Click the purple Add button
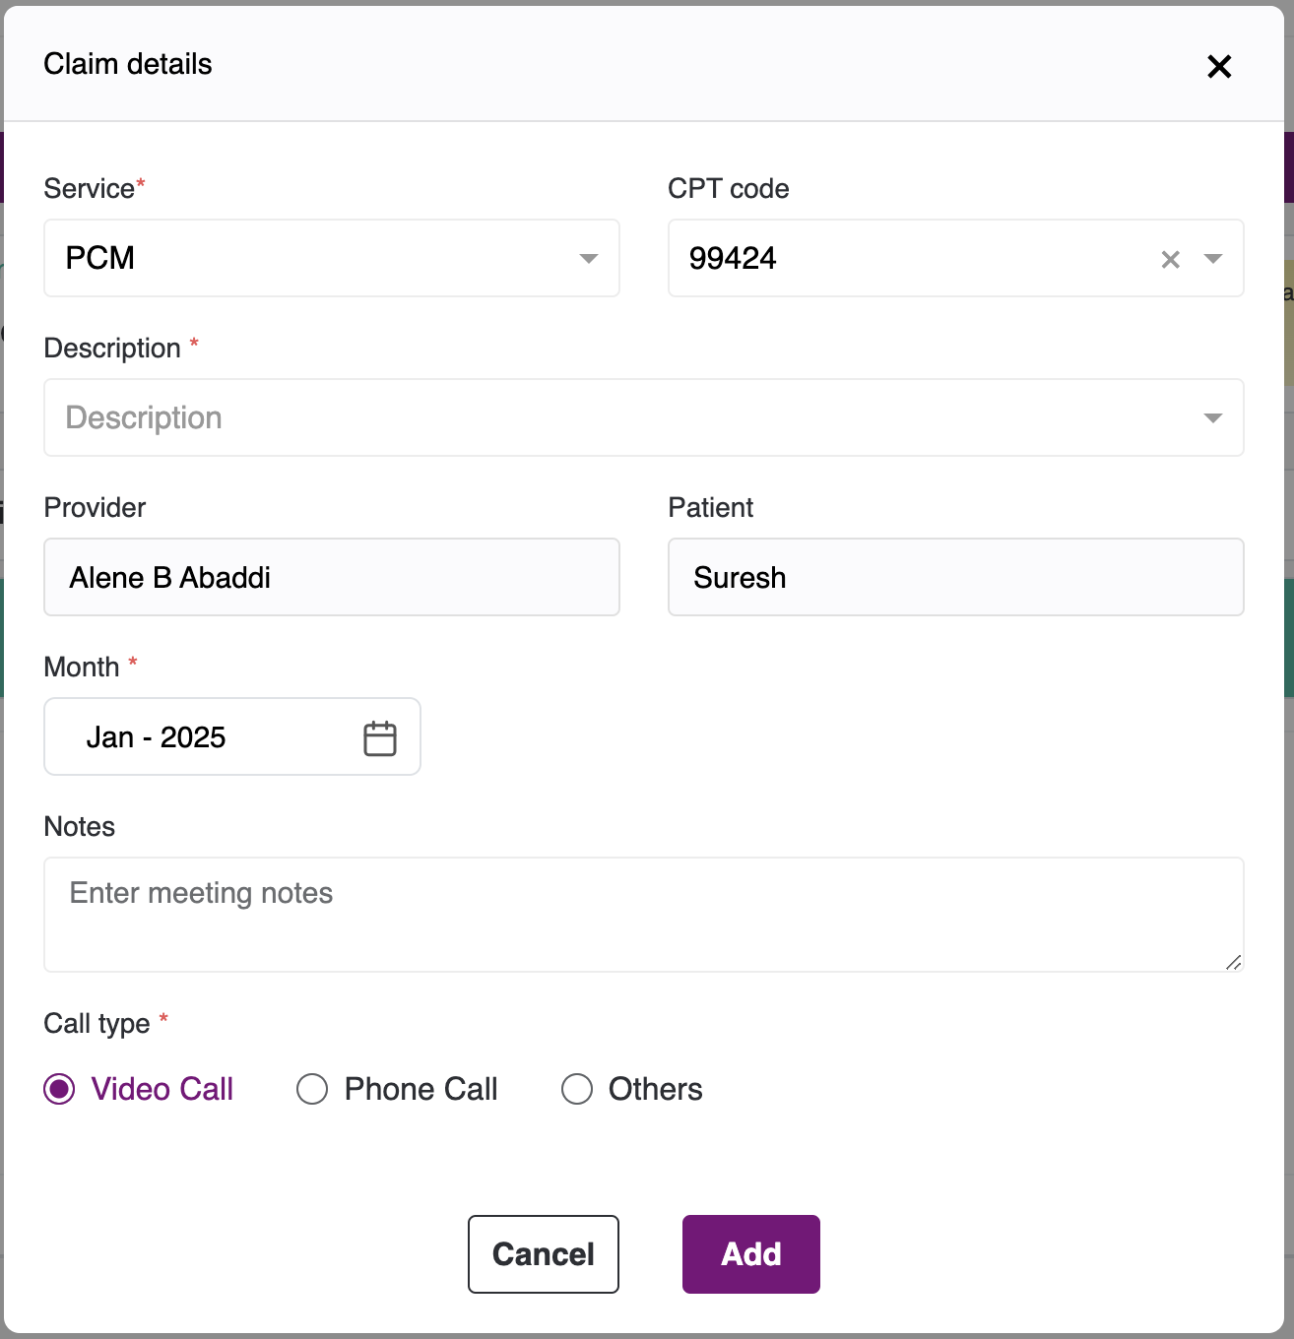1294x1339 pixels. pyautogui.click(x=750, y=1253)
